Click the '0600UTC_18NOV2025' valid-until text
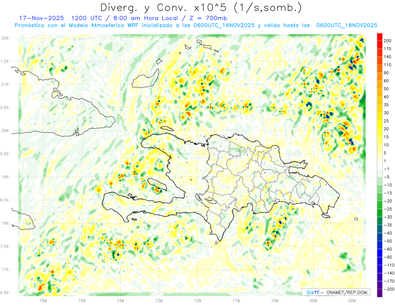 point(347,25)
